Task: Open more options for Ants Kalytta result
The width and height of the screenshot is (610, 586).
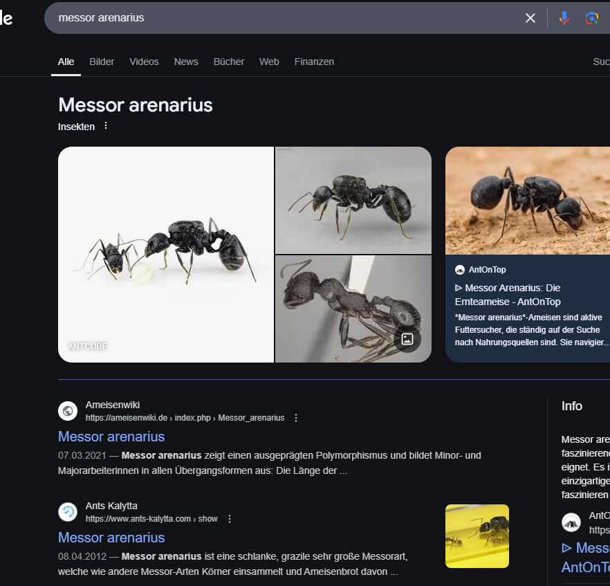Action: tap(230, 519)
